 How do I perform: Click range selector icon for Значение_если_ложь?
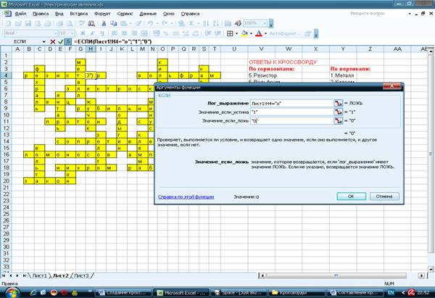point(338,122)
